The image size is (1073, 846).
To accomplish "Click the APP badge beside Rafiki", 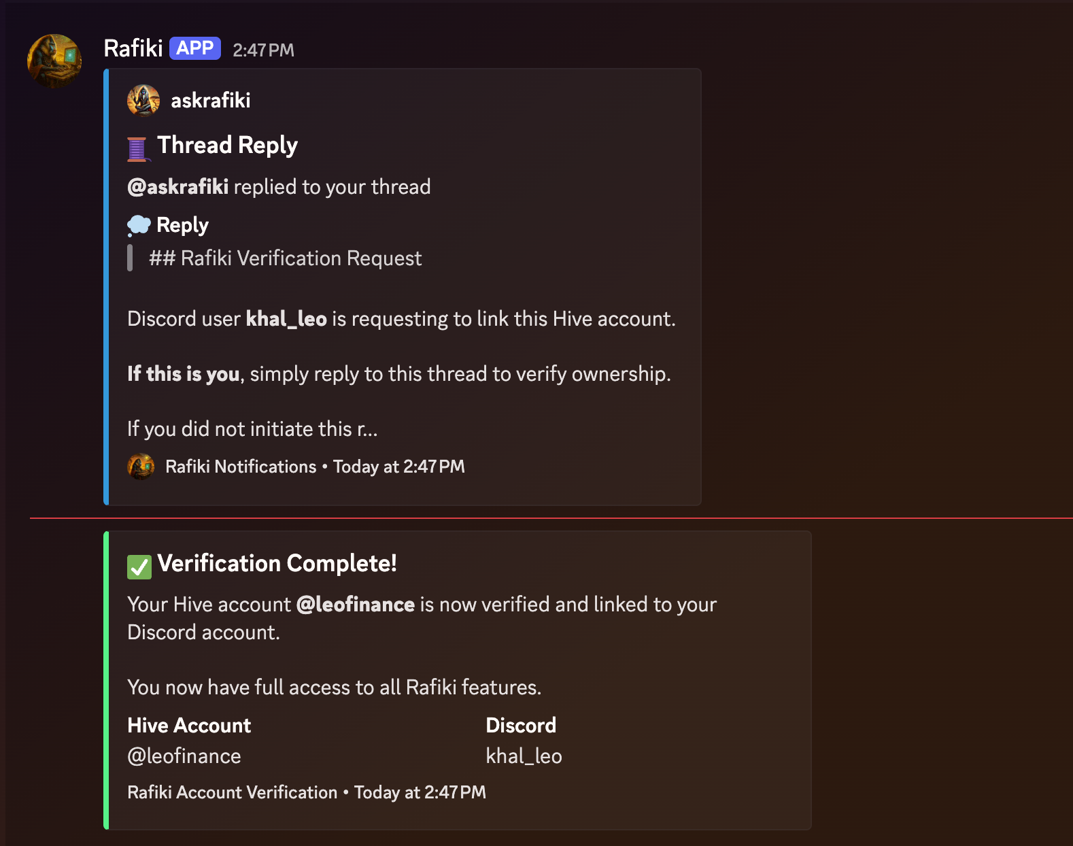I will [x=195, y=48].
